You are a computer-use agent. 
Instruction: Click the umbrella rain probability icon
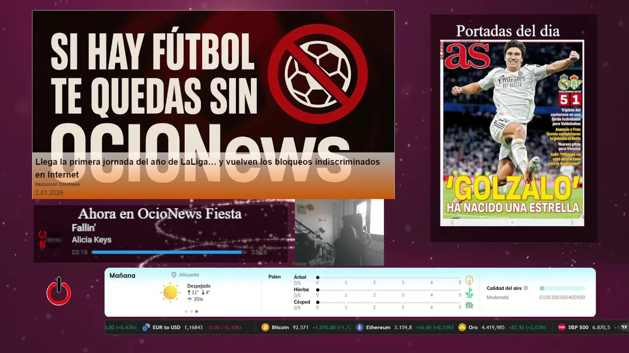pyautogui.click(x=190, y=299)
